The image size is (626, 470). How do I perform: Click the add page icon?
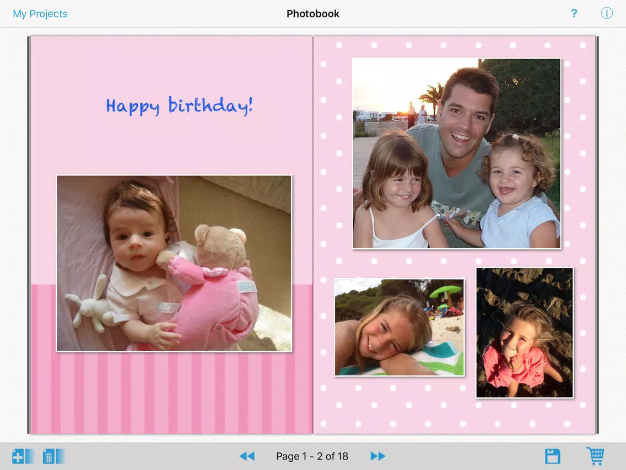pos(23,456)
